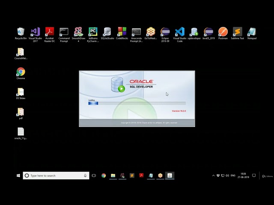274x205 pixels.
Task: Select the Command Prompt desktop shortcut
Action: pos(64,35)
